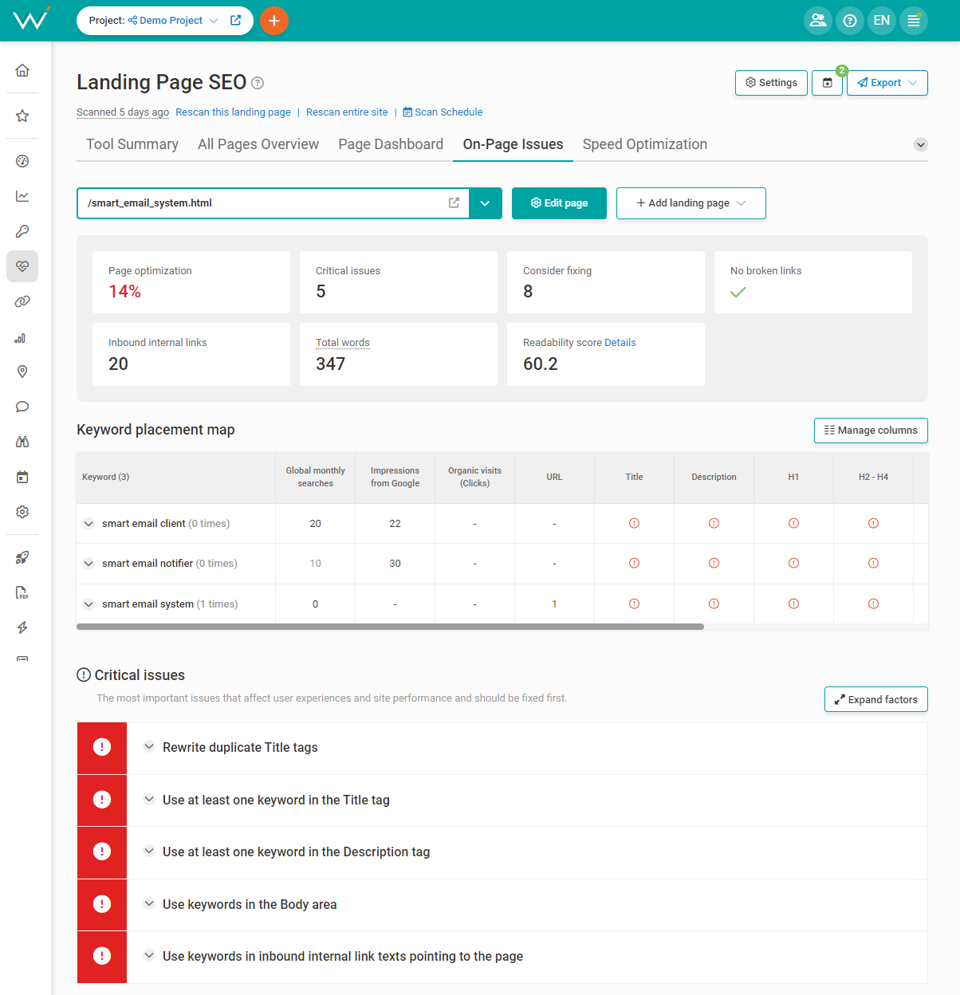Click the Edit page button

(559, 203)
